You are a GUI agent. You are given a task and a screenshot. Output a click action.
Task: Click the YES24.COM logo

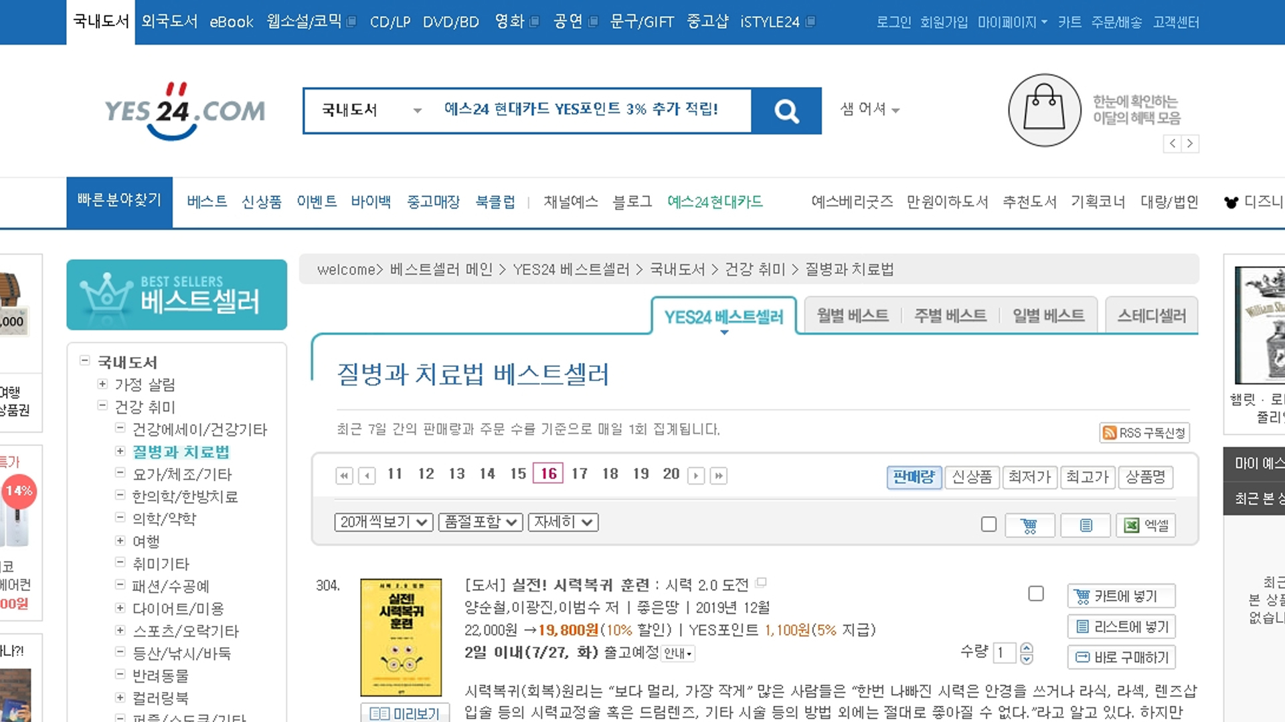tap(185, 110)
